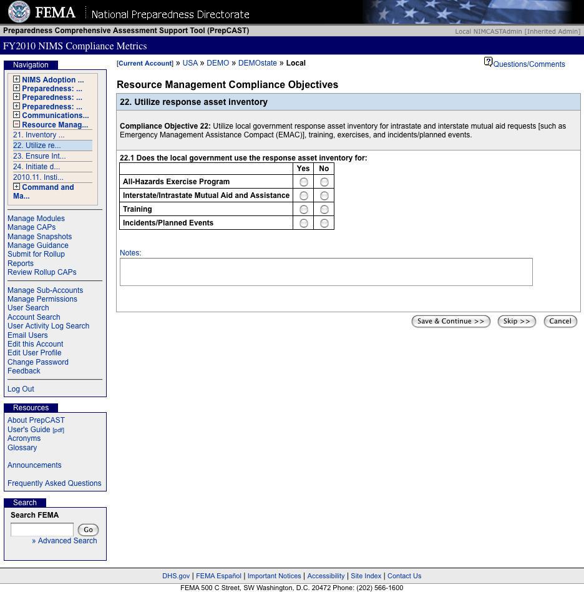Open Acronyms resource link
This screenshot has width=584, height=592.
coord(24,438)
